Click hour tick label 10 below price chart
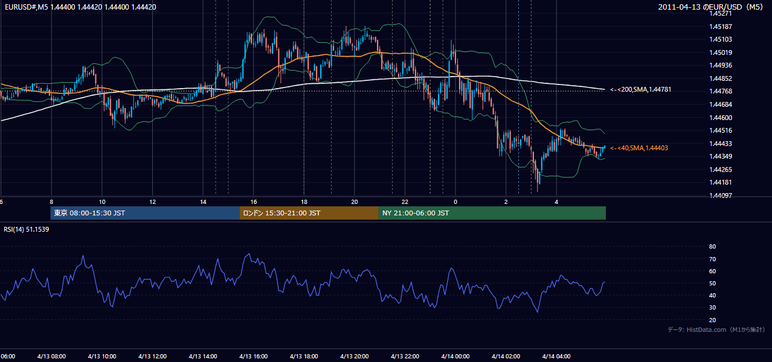 102,202
